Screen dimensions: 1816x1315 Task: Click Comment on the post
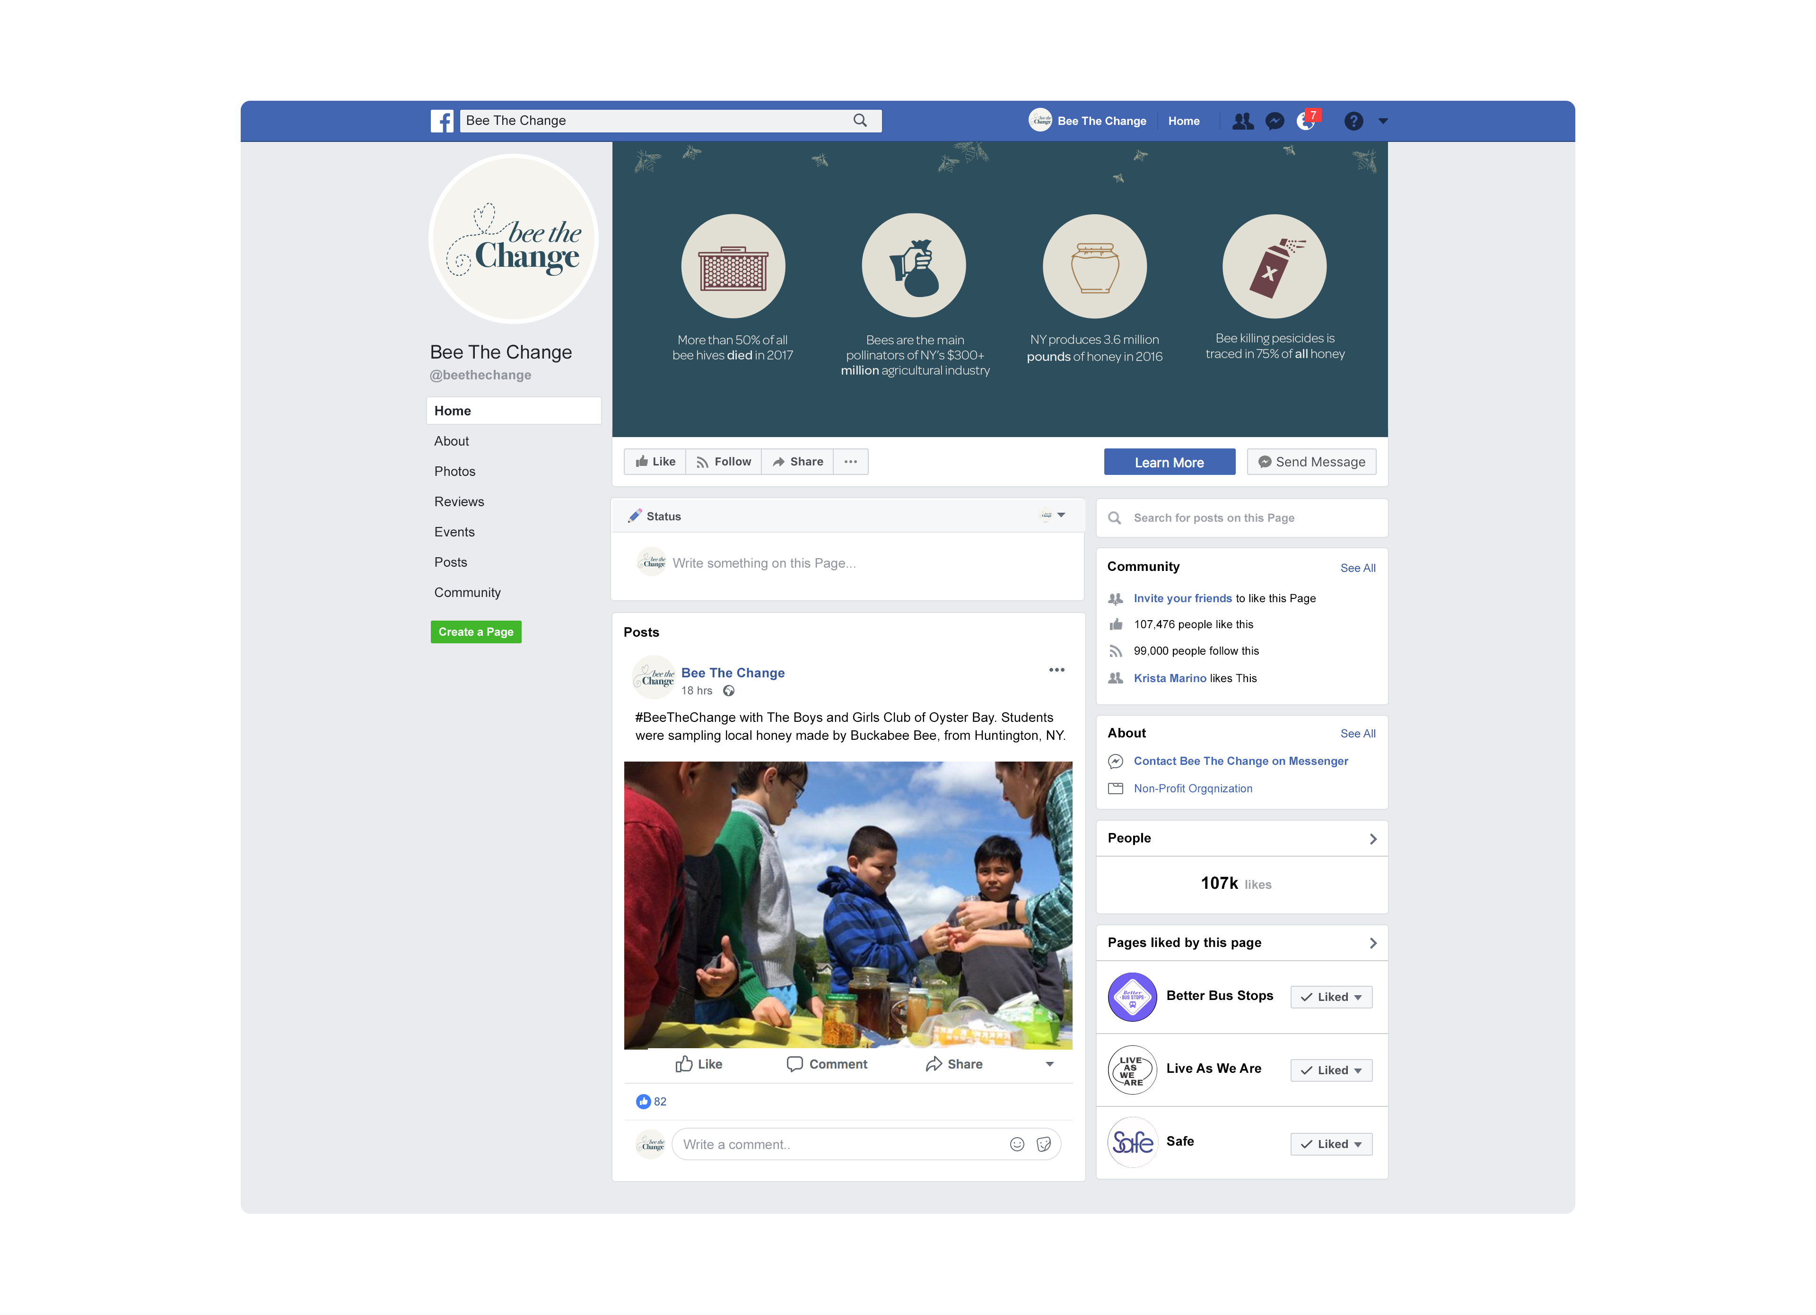827,1064
